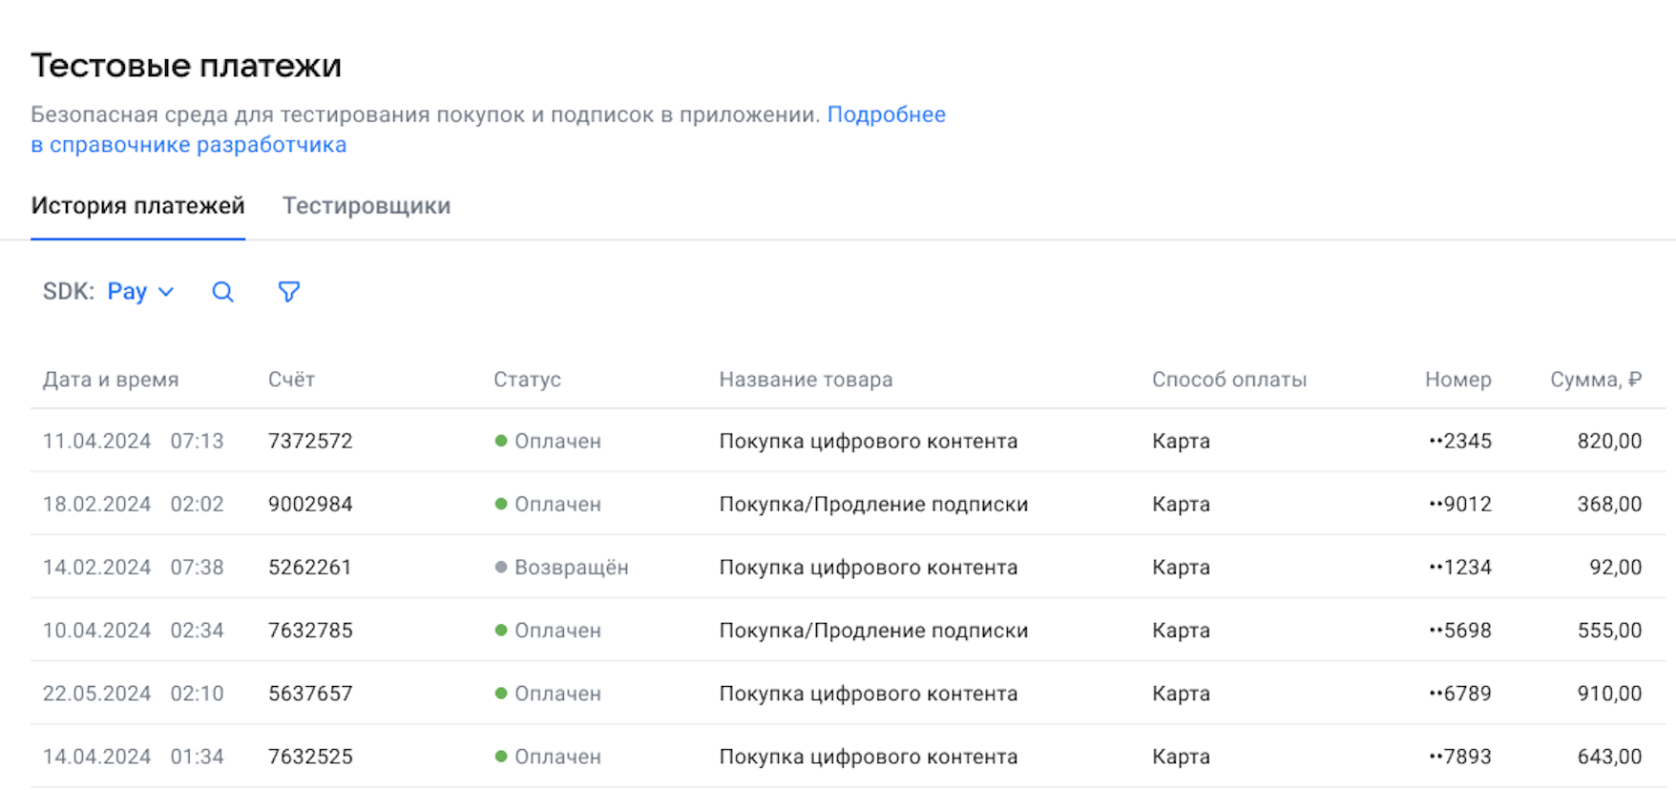
Task: Open the Подробнее в справочнике разработчика link
Action: click(885, 115)
